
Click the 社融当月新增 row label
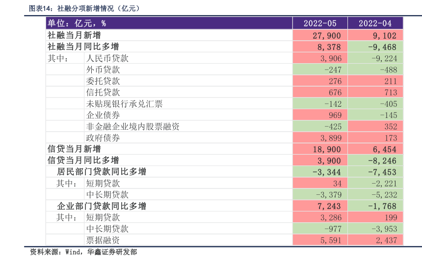[74, 35]
